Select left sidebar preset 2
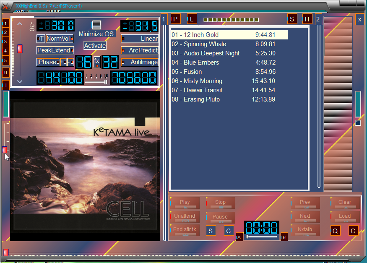 pos(5,32)
